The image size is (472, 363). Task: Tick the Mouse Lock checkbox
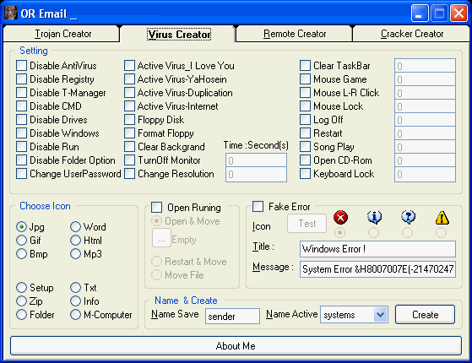point(305,106)
